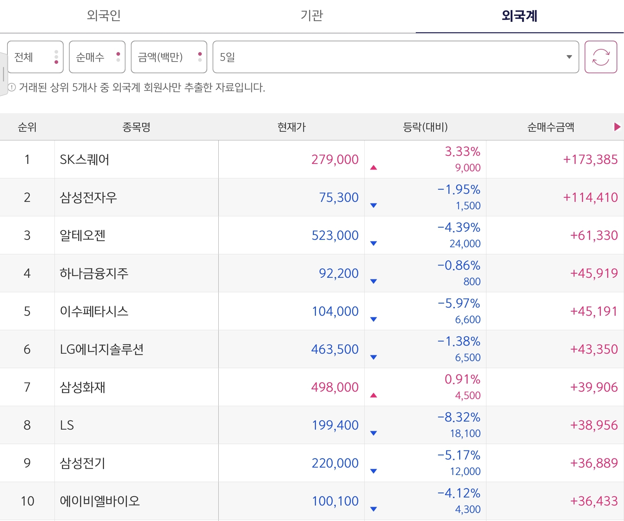
Task: Click the +39,906 net buy amount
Action: pos(594,387)
